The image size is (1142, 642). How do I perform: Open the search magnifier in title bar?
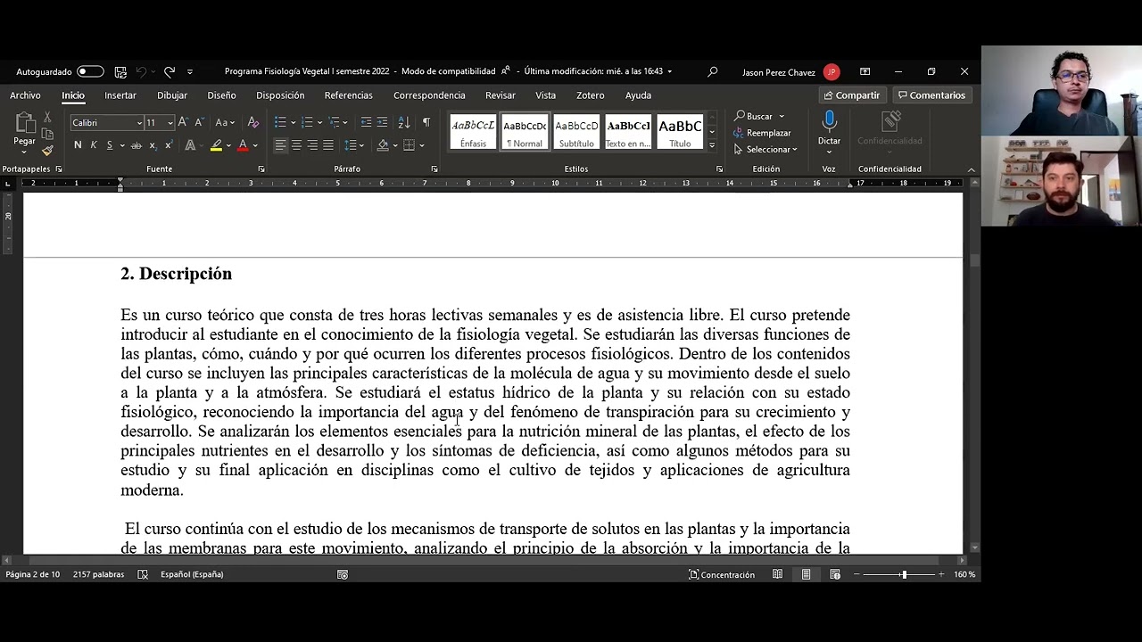(712, 71)
